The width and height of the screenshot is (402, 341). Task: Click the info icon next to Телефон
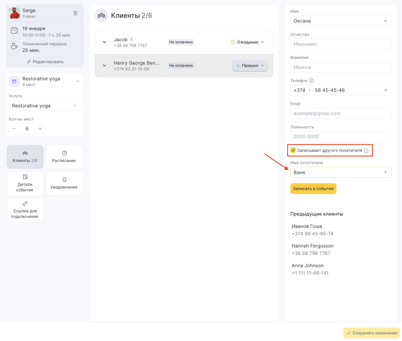click(311, 81)
